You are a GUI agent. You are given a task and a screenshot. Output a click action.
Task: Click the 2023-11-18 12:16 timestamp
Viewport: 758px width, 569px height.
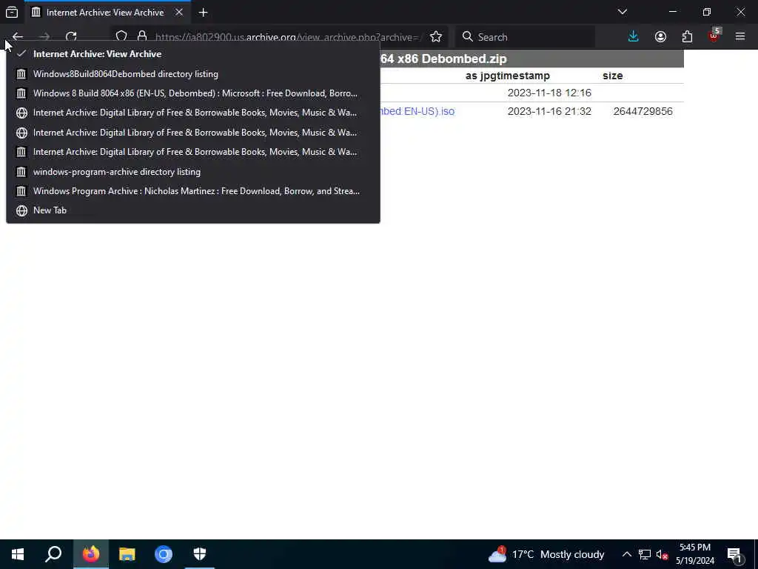pos(549,93)
